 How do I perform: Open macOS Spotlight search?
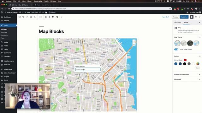[x=192, y=1]
